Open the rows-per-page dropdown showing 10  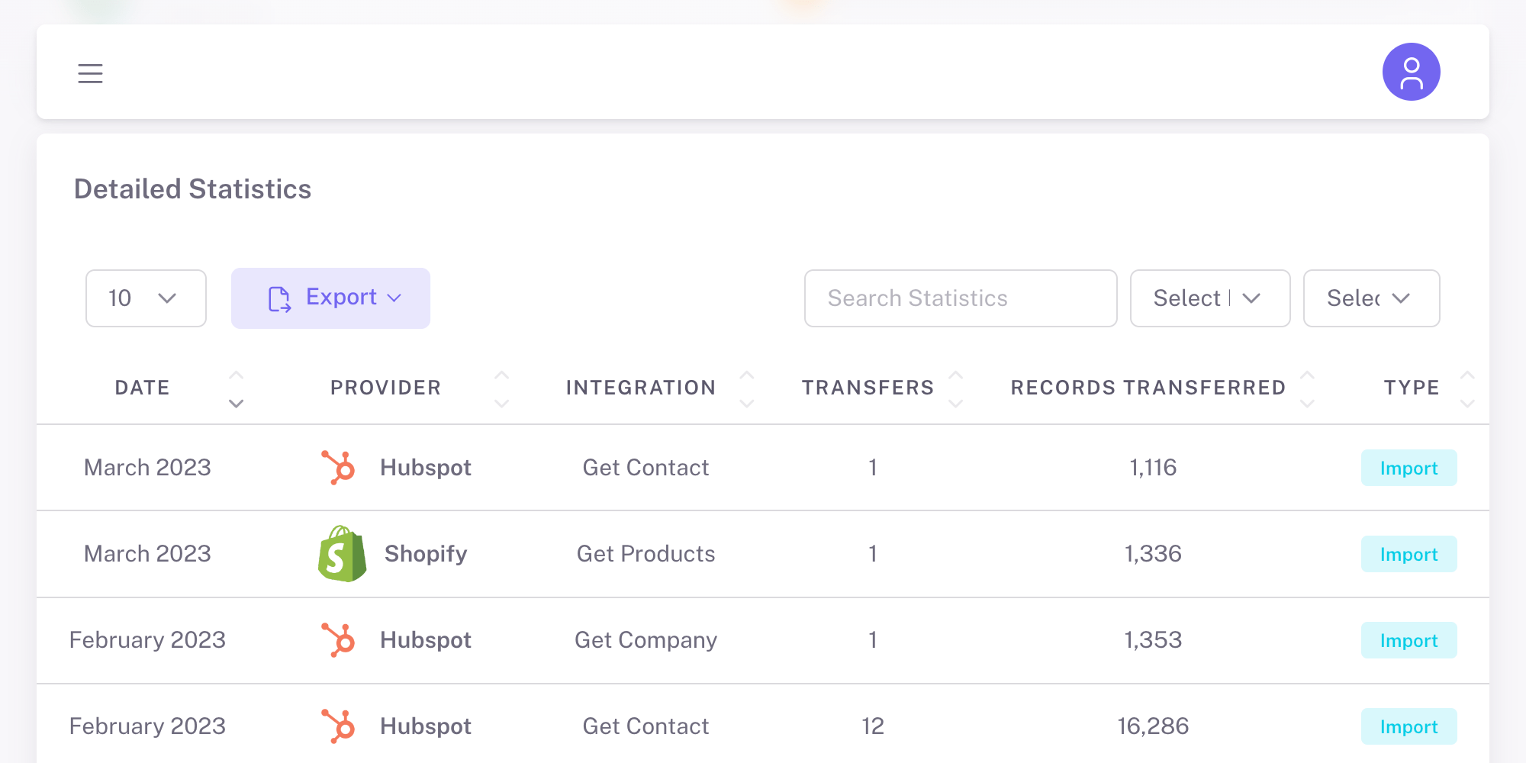(x=145, y=298)
